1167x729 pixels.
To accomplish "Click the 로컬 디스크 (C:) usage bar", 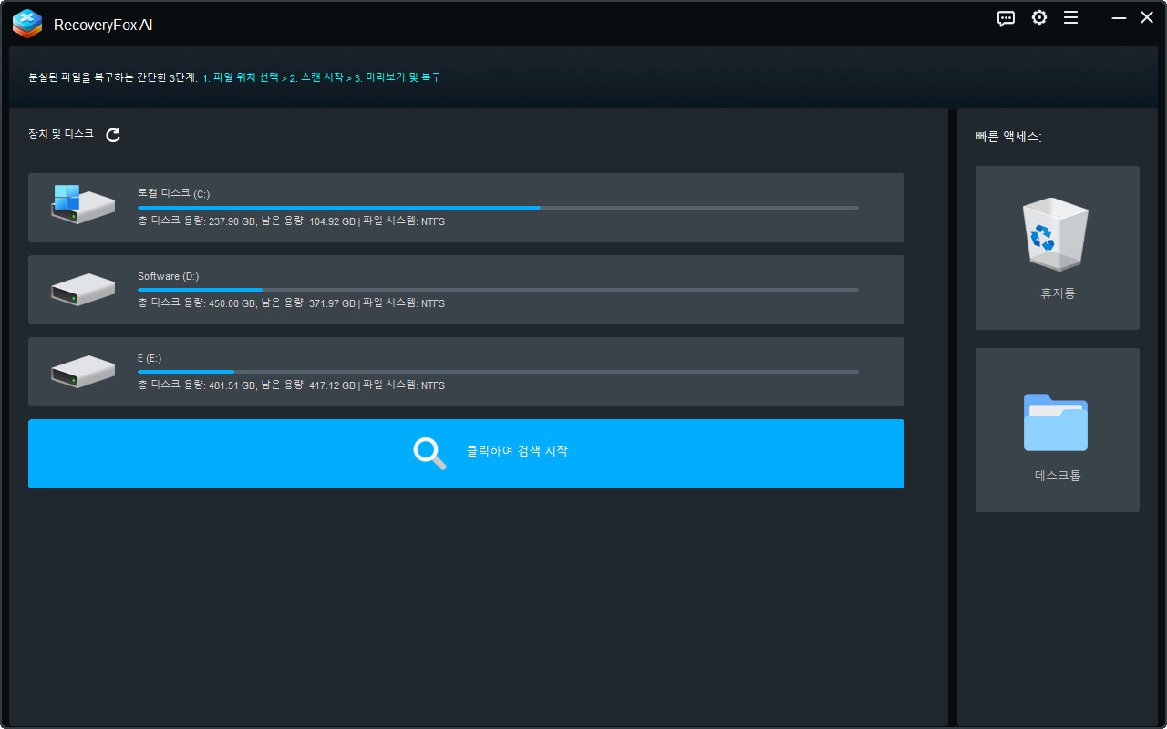I will (x=498, y=208).
